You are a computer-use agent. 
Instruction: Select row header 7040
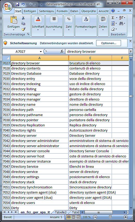tap(6, 130)
